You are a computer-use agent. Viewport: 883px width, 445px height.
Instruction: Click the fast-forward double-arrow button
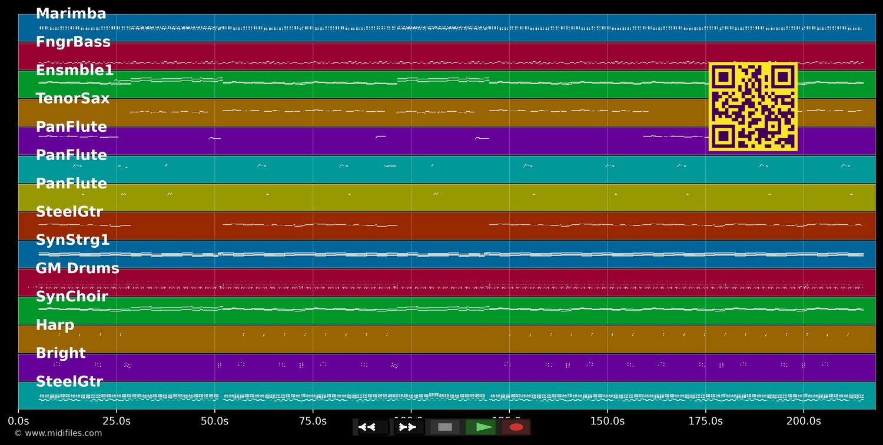tap(409, 427)
